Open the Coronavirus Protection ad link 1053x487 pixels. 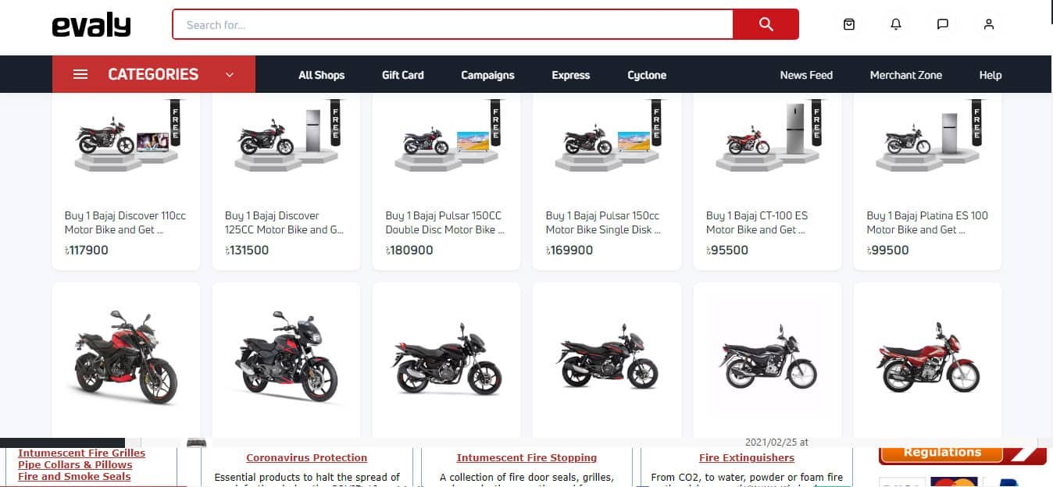[307, 458]
